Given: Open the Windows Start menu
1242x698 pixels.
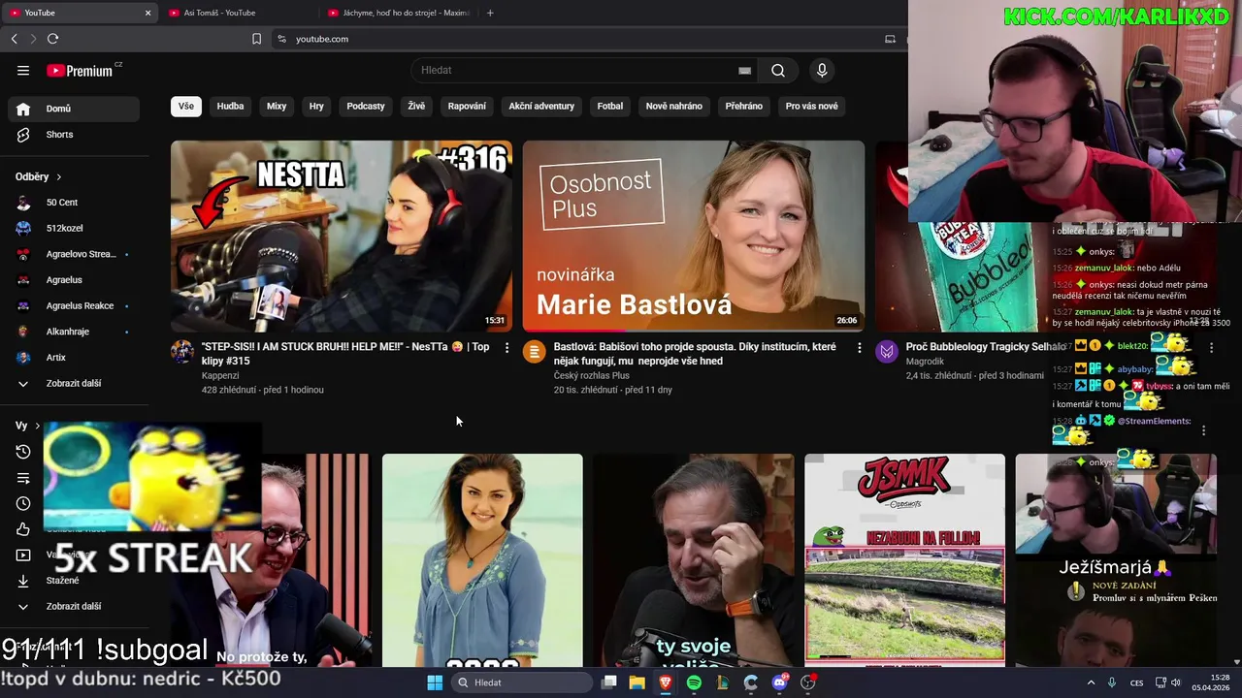Looking at the screenshot, I should pyautogui.click(x=435, y=682).
